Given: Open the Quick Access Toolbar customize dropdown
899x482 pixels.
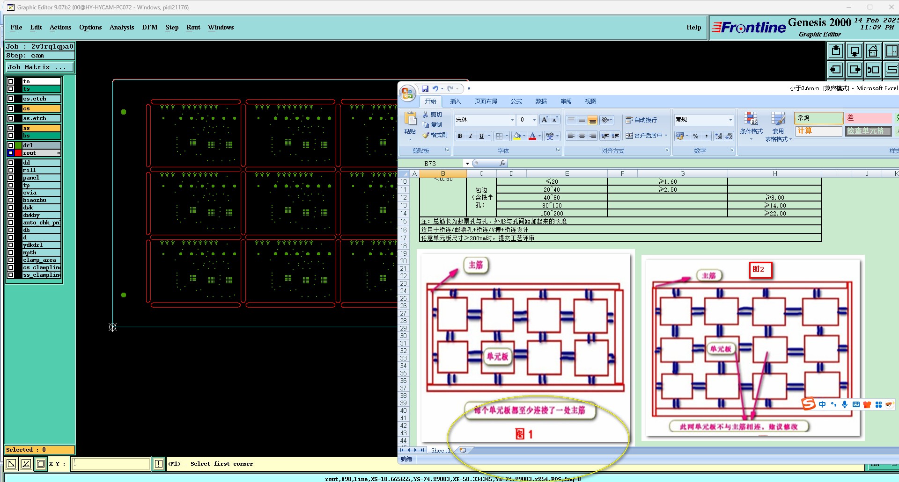Looking at the screenshot, I should (x=469, y=88).
